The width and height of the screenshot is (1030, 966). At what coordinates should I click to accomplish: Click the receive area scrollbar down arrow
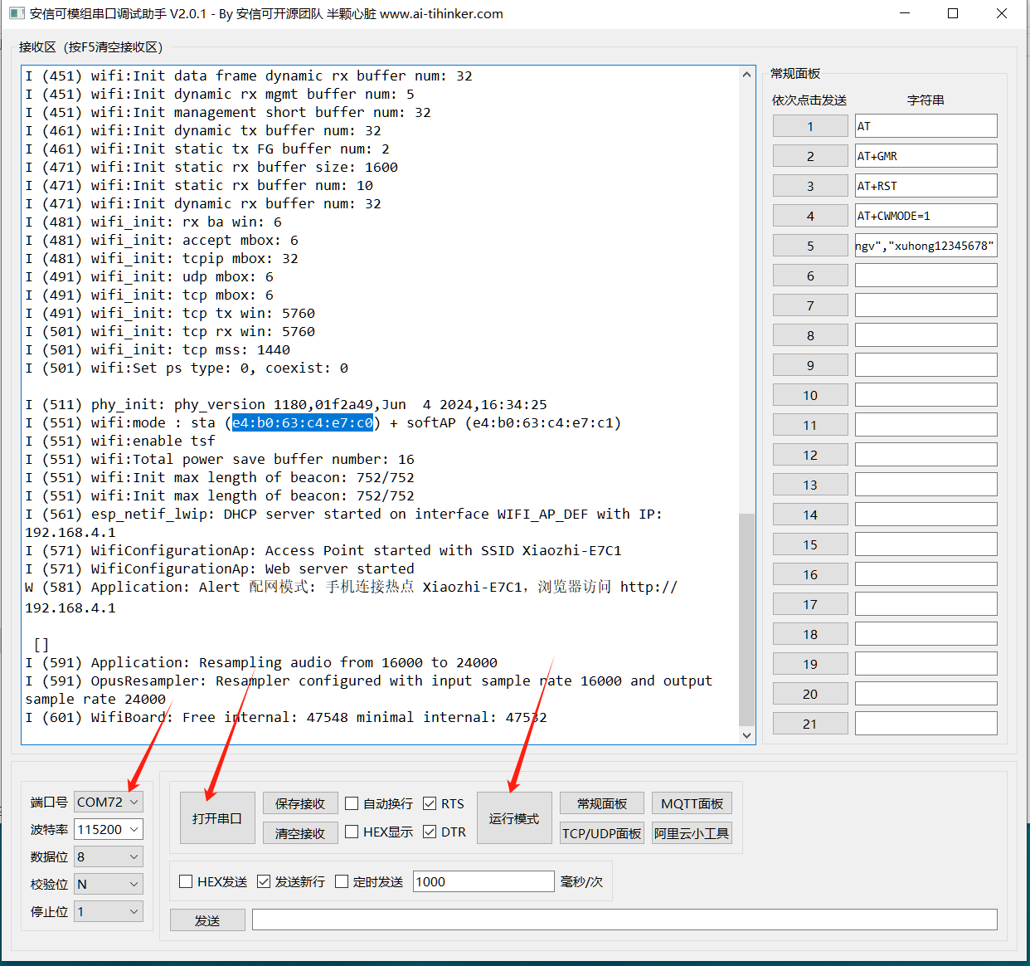click(x=746, y=735)
